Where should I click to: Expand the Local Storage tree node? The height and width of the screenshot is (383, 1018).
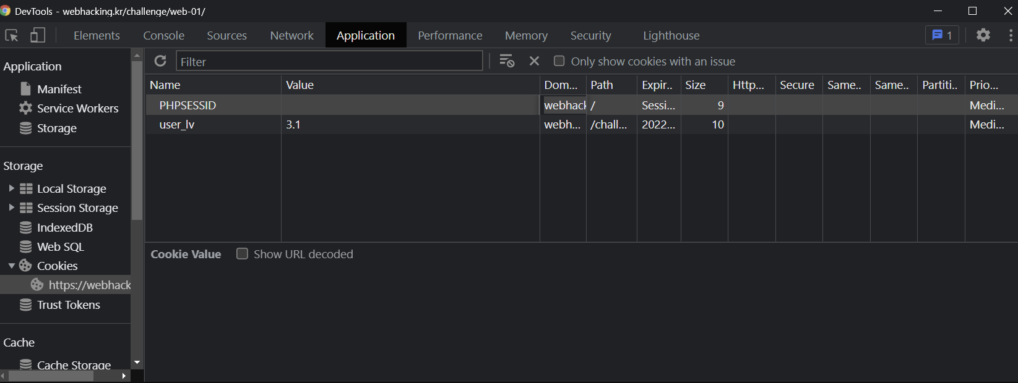pyautogui.click(x=11, y=188)
